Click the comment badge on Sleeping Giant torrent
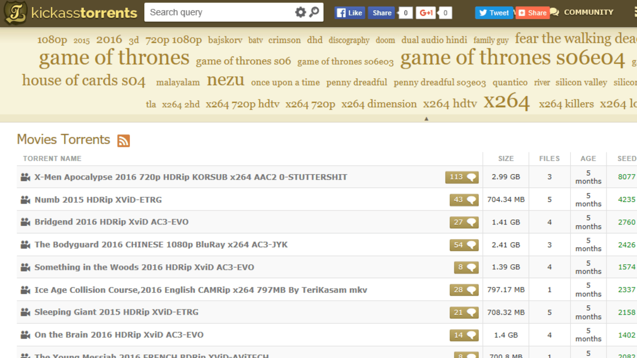637x358 pixels. point(463,312)
